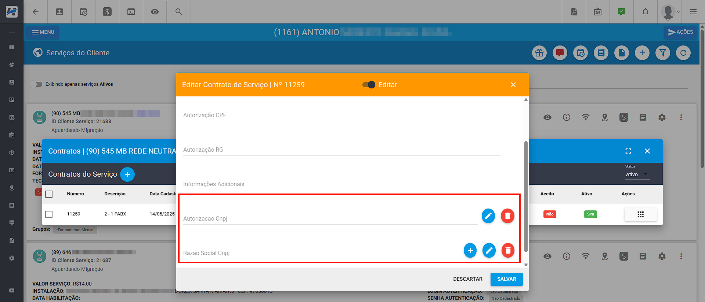705x302 pixels.
Task: Click the DESCARTAR button
Action: (x=468, y=279)
